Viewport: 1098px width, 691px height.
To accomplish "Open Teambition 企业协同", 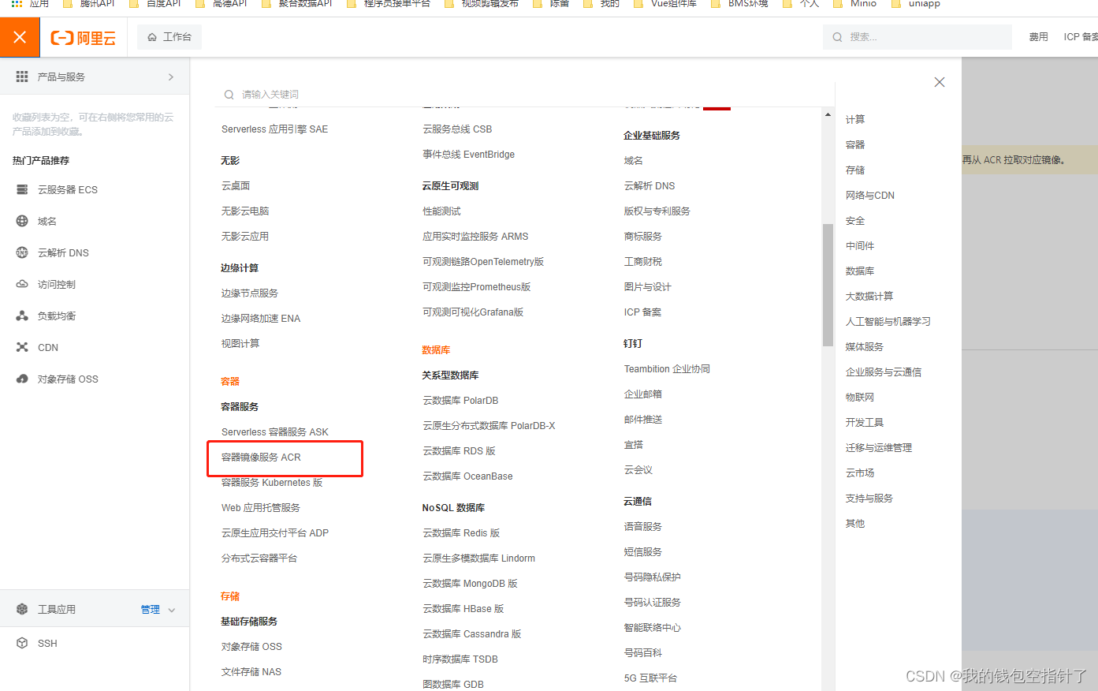I will pyautogui.click(x=667, y=369).
